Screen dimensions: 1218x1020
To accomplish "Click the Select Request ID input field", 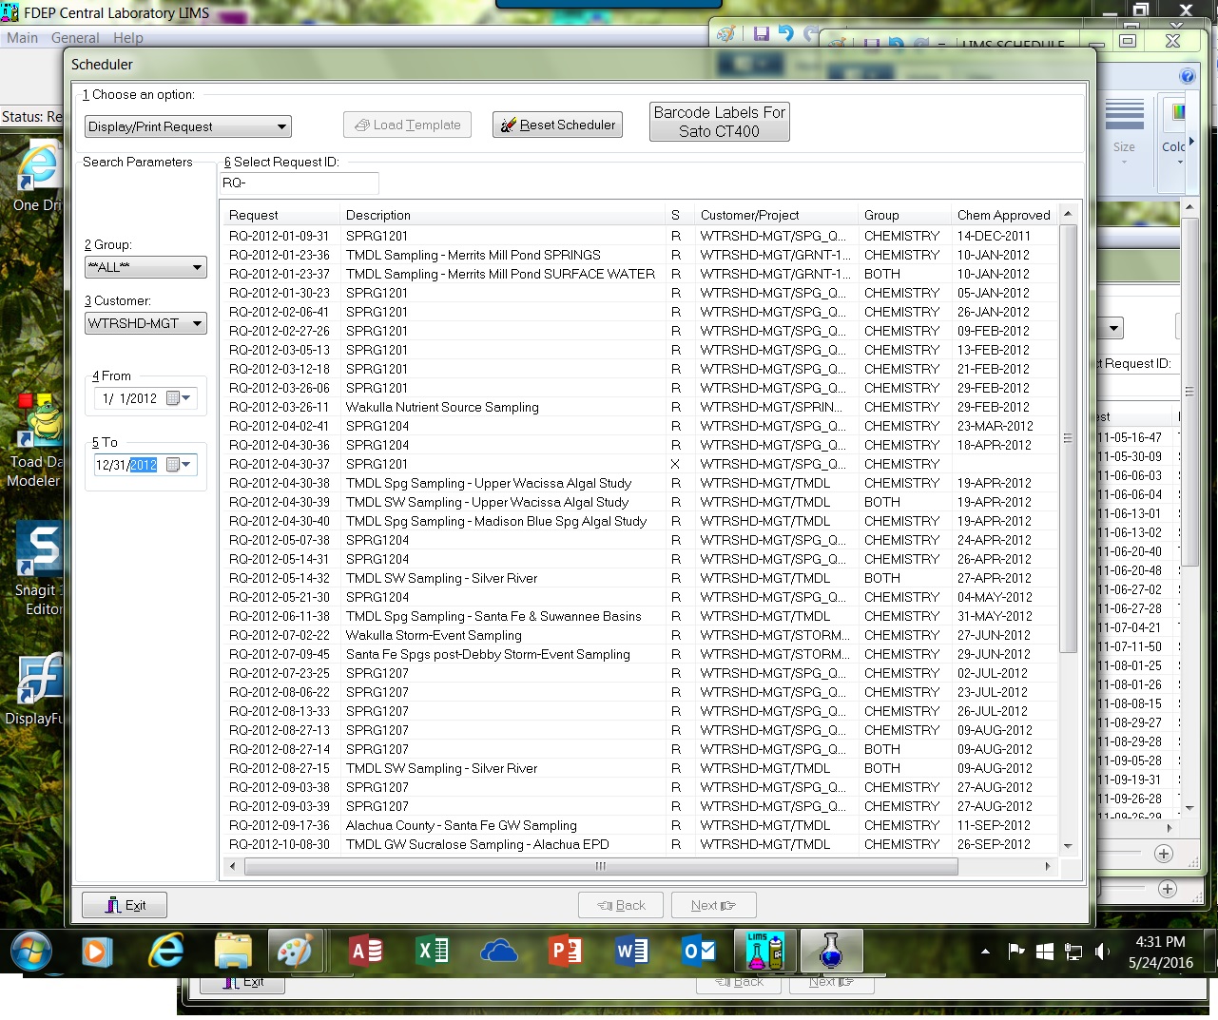I will (300, 183).
